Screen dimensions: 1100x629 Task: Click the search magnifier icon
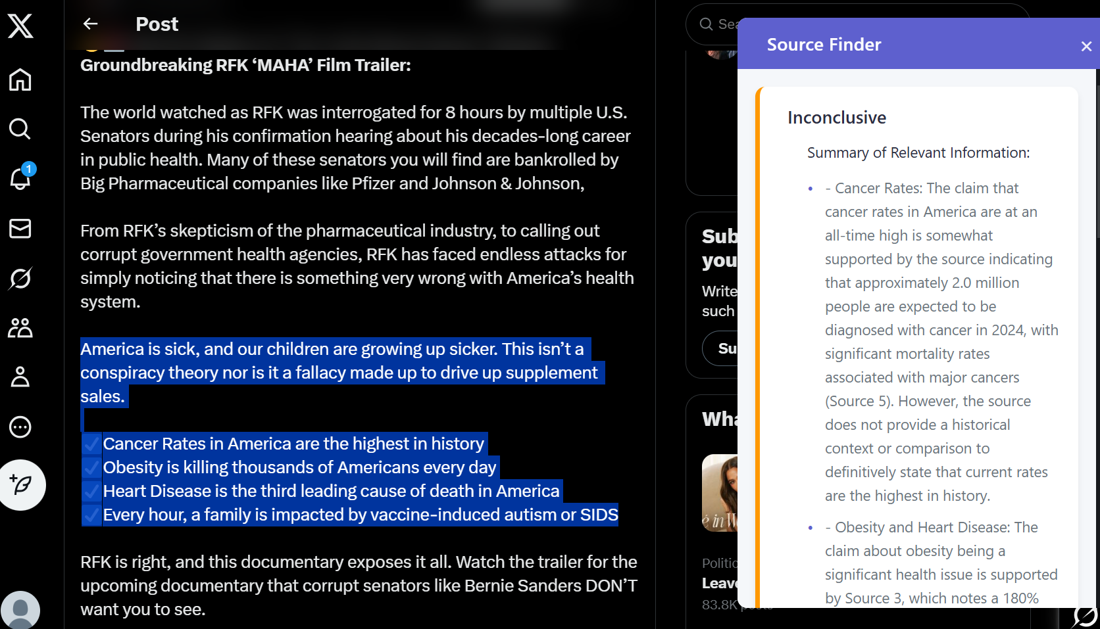click(706, 24)
